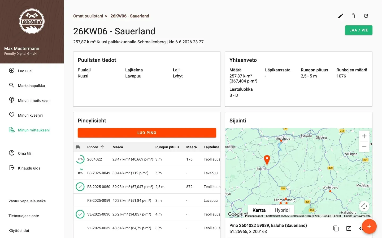Switch the map to Hybridi view
382x238 pixels.
282,210
